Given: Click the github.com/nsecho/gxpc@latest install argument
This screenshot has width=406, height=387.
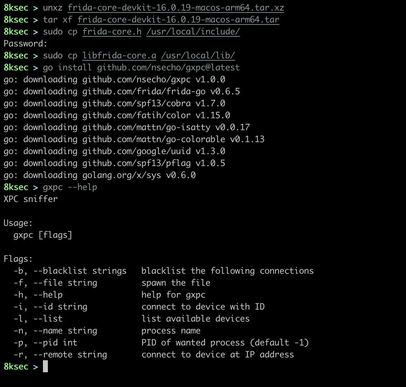Looking at the screenshot, I should click(168, 68).
